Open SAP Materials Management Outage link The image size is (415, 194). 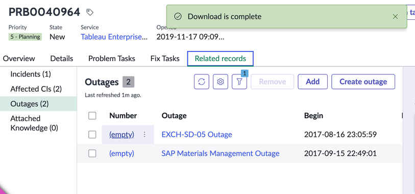pos(221,153)
